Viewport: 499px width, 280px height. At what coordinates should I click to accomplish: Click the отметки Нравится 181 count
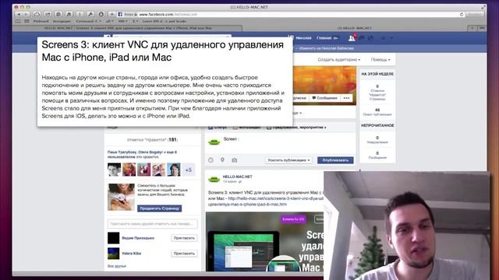point(153,140)
